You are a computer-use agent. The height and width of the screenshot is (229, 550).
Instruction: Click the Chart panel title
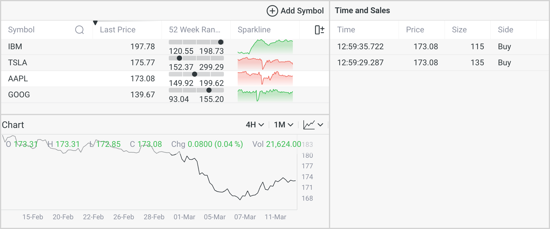13,125
